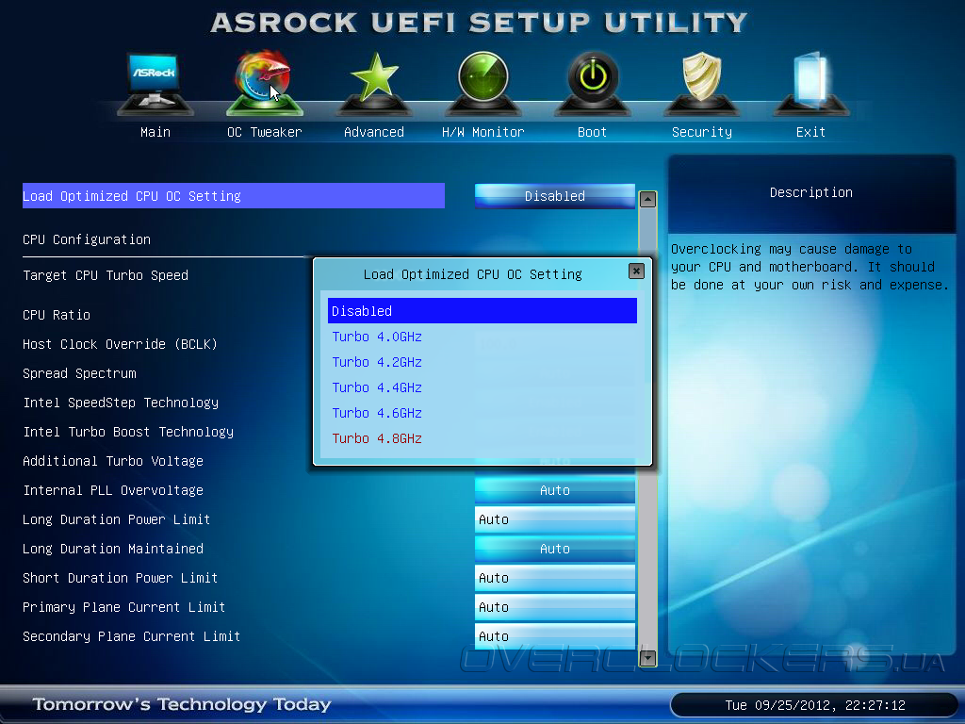965x724 pixels.
Task: Edit Primary Plane Current Limit Auto field
Action: coord(554,607)
